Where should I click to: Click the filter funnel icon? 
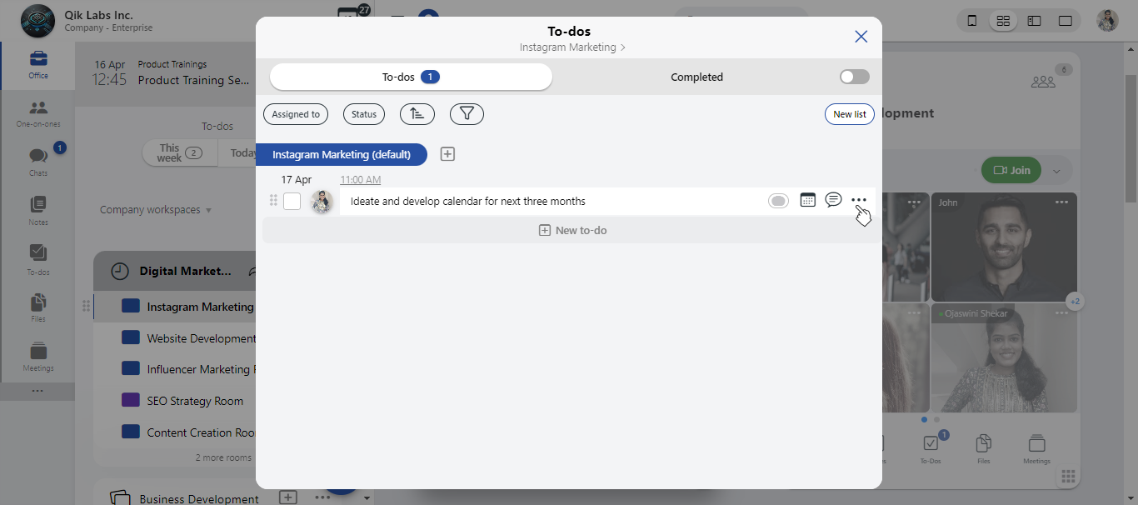tap(467, 114)
